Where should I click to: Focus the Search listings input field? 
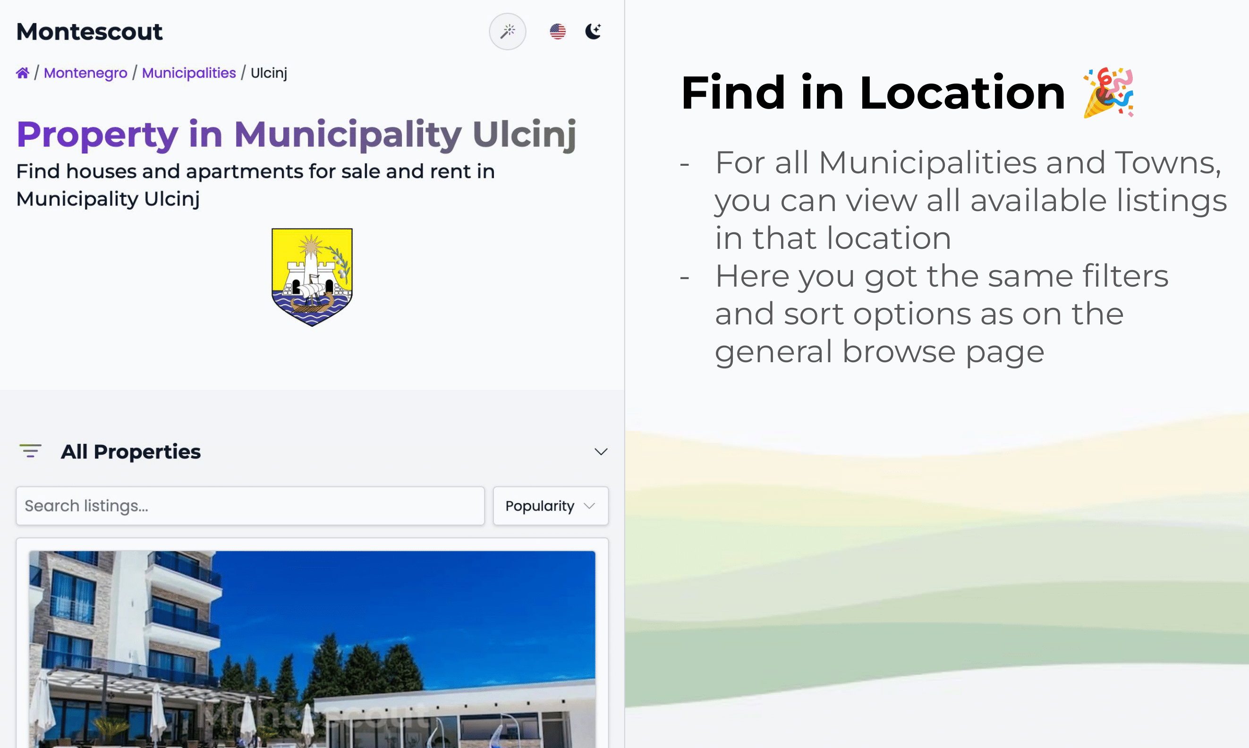pyautogui.click(x=250, y=506)
